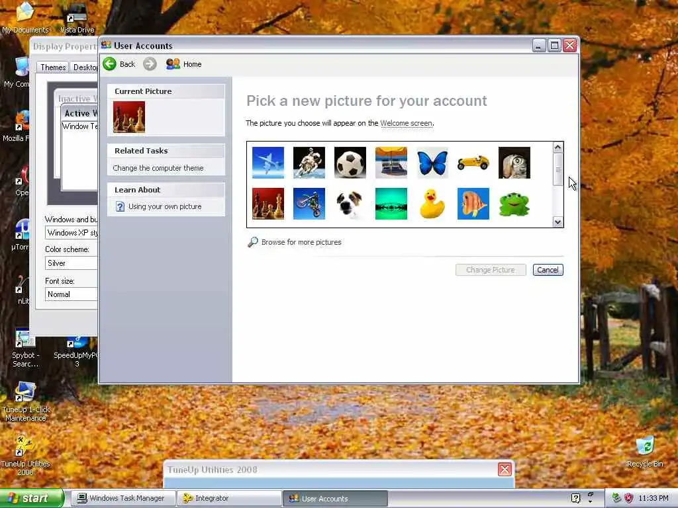Choose the dog face picture
This screenshot has height=508, width=678.
350,204
